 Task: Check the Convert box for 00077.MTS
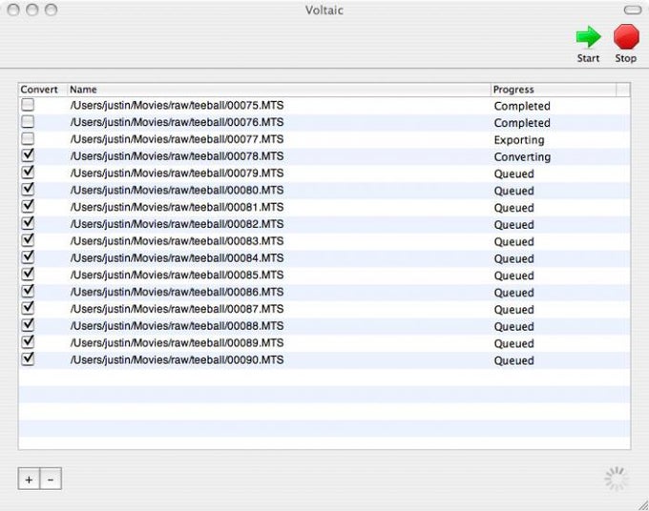pyautogui.click(x=28, y=139)
